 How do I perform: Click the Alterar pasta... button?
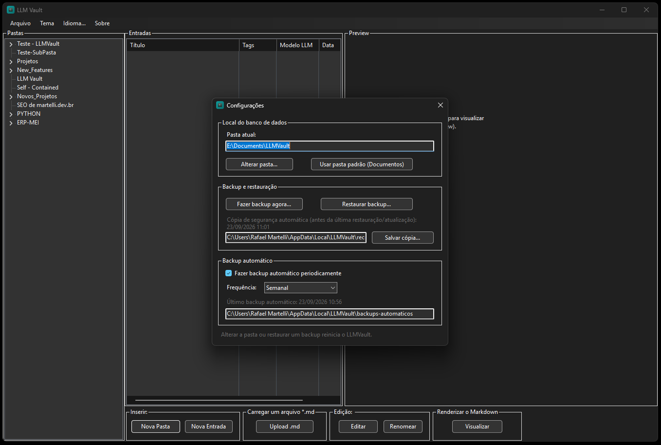tap(259, 164)
